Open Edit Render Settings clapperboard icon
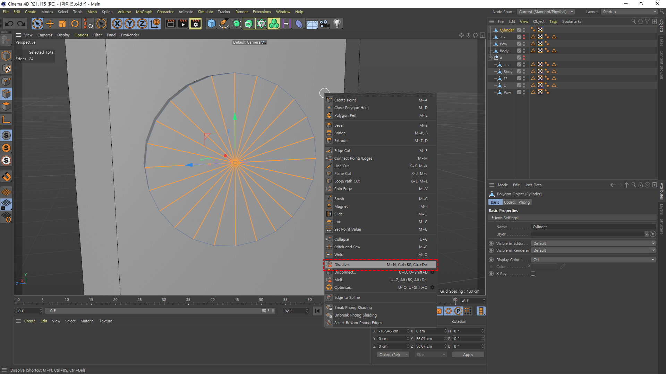This screenshot has width=666, height=374. (195, 24)
